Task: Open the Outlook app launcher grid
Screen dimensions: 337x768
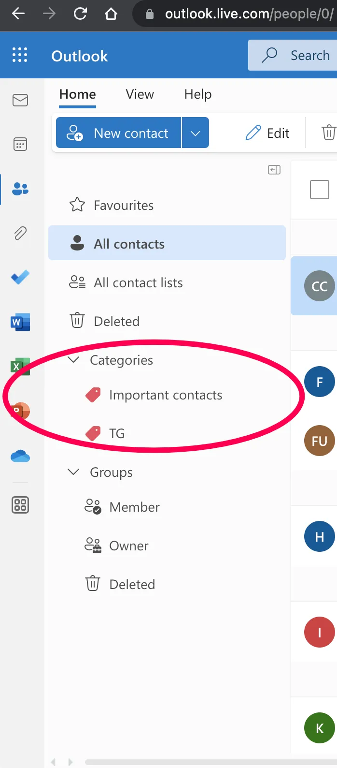Action: pyautogui.click(x=20, y=55)
